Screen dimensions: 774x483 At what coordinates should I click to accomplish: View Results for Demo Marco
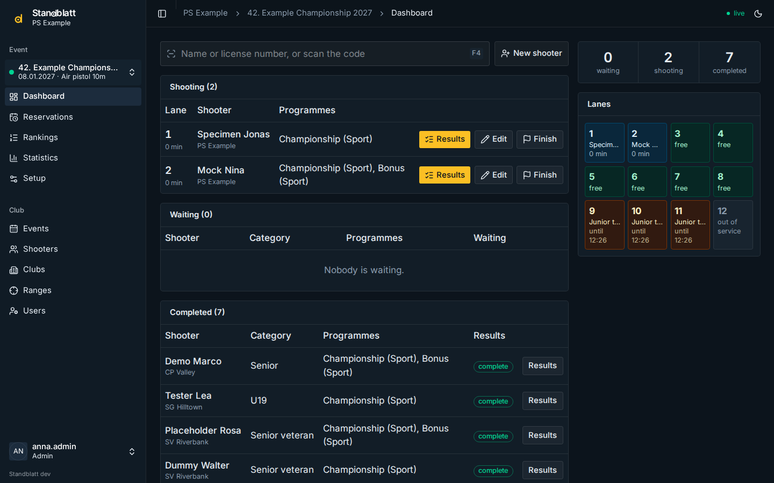543,366
